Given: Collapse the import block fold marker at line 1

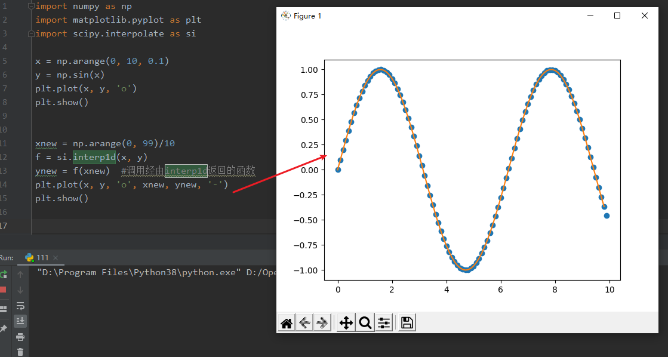Looking at the screenshot, I should [x=31, y=7].
